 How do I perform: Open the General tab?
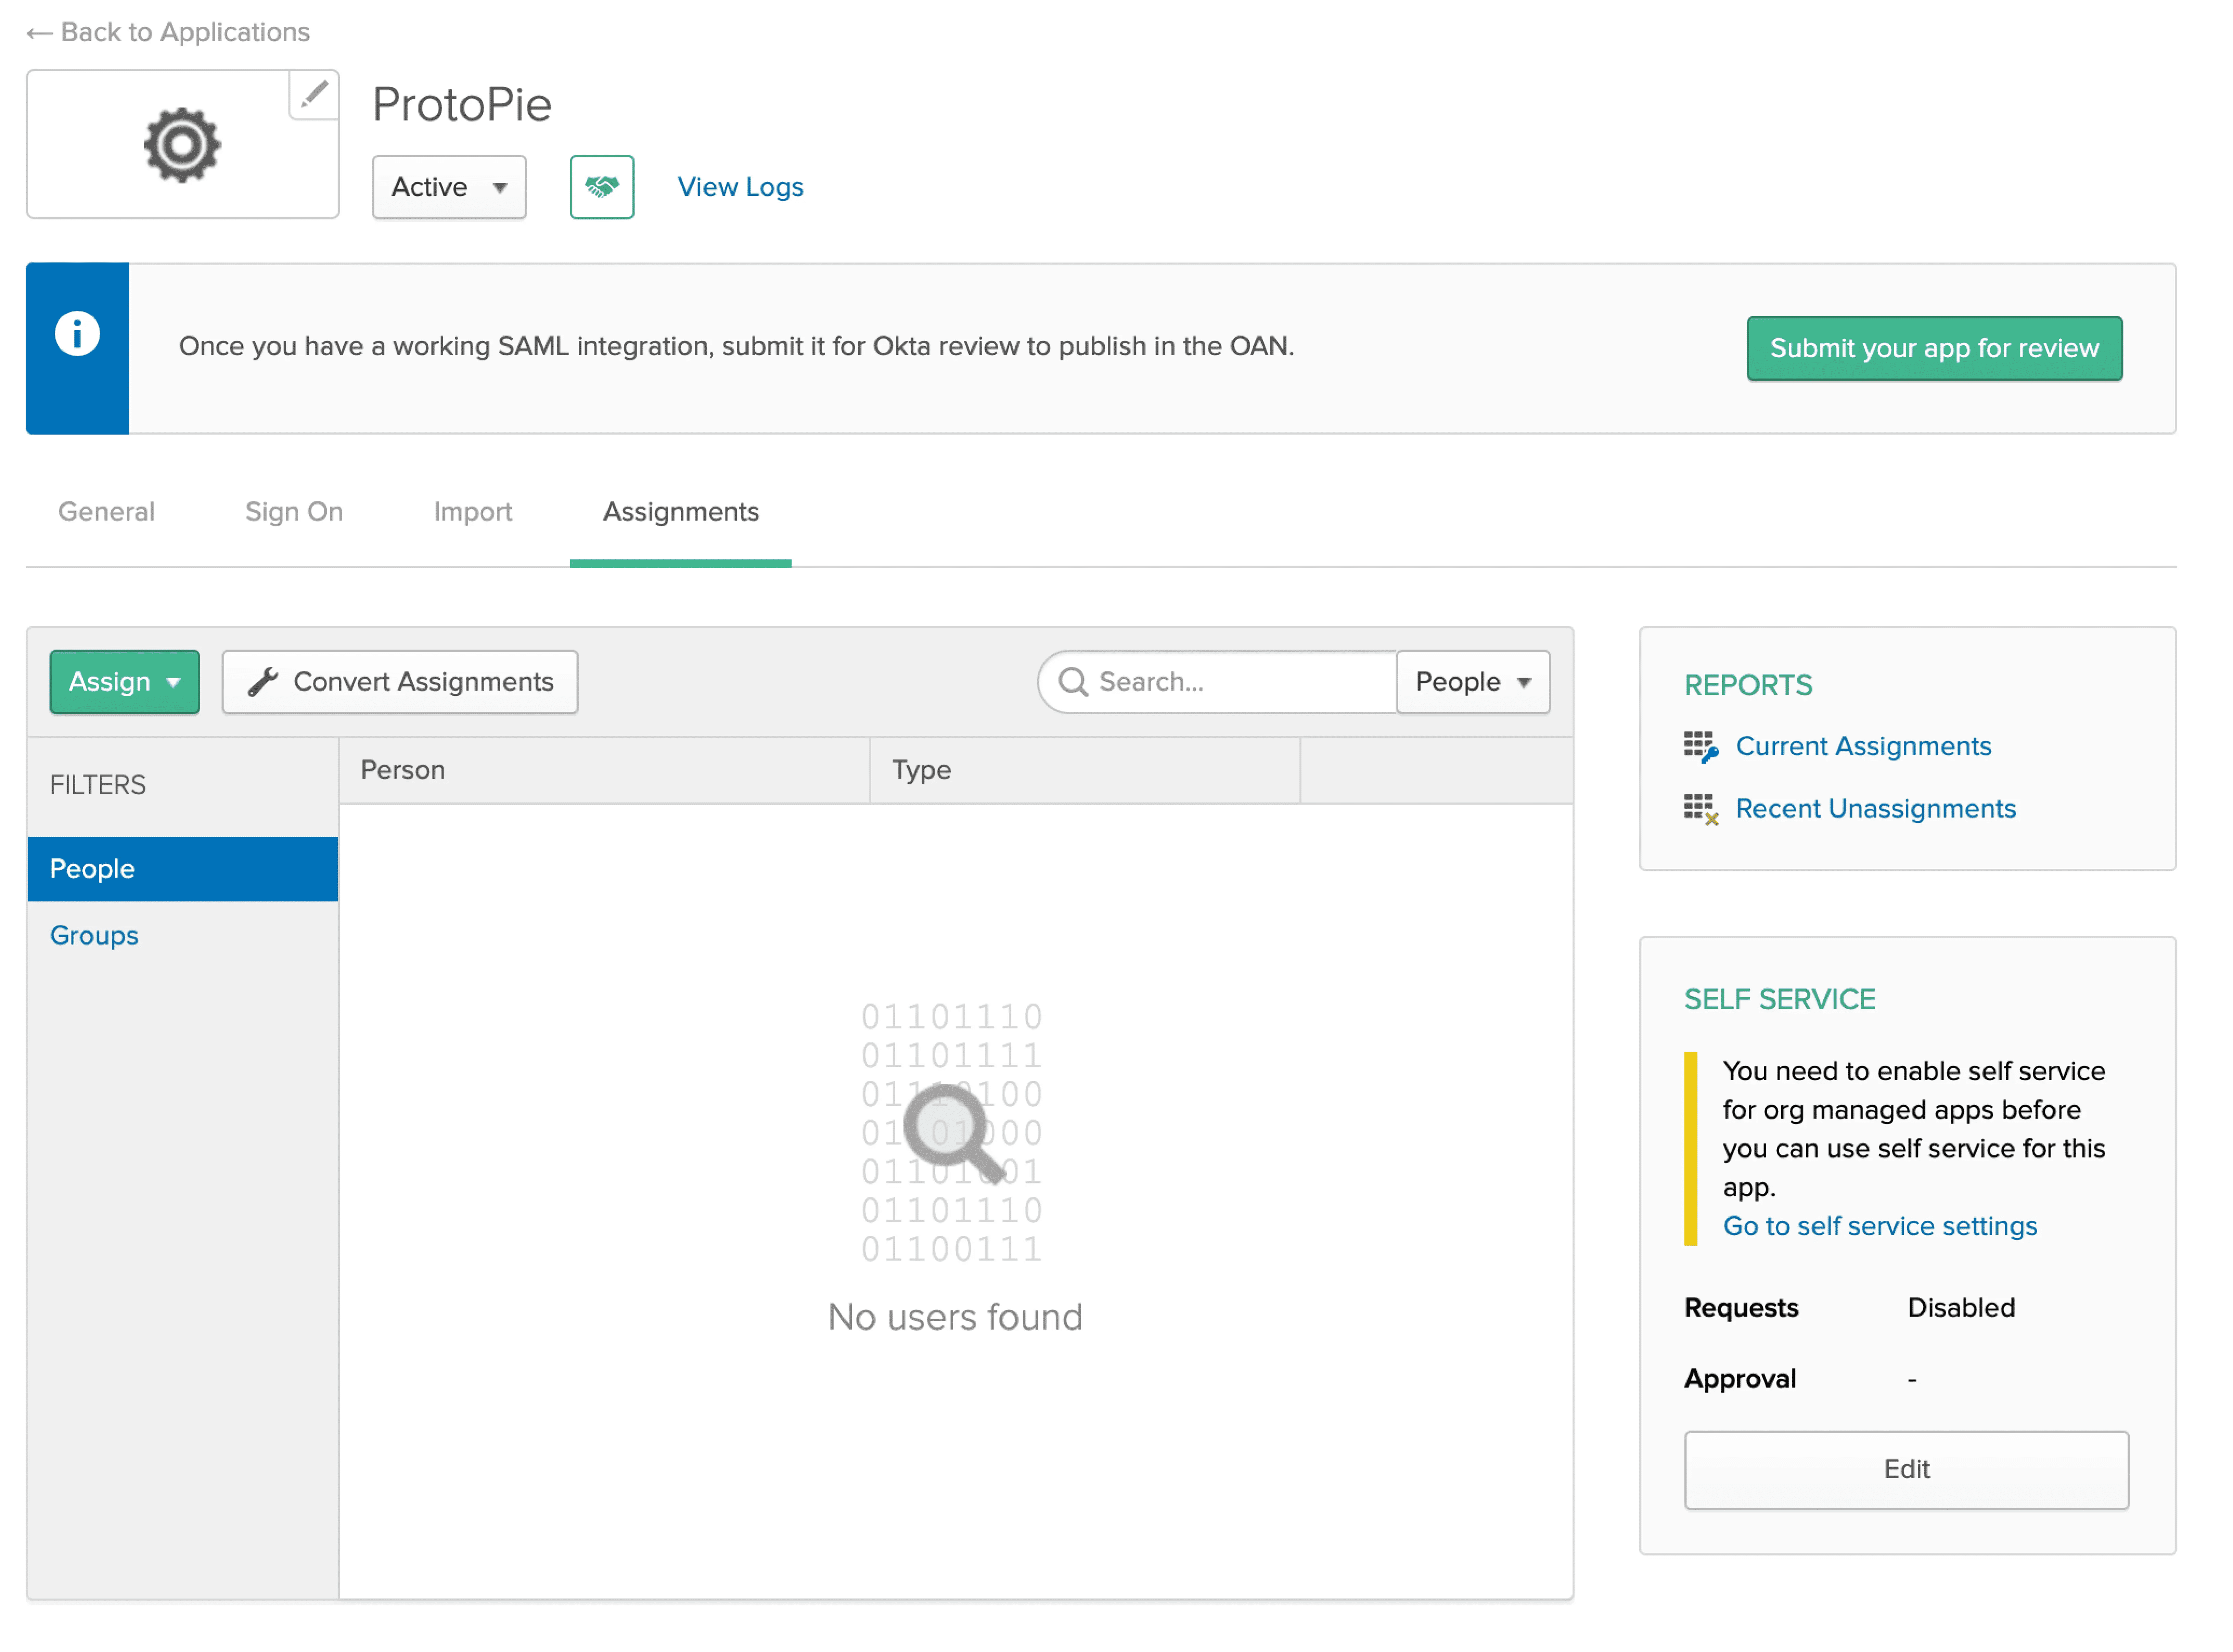pyautogui.click(x=106, y=512)
